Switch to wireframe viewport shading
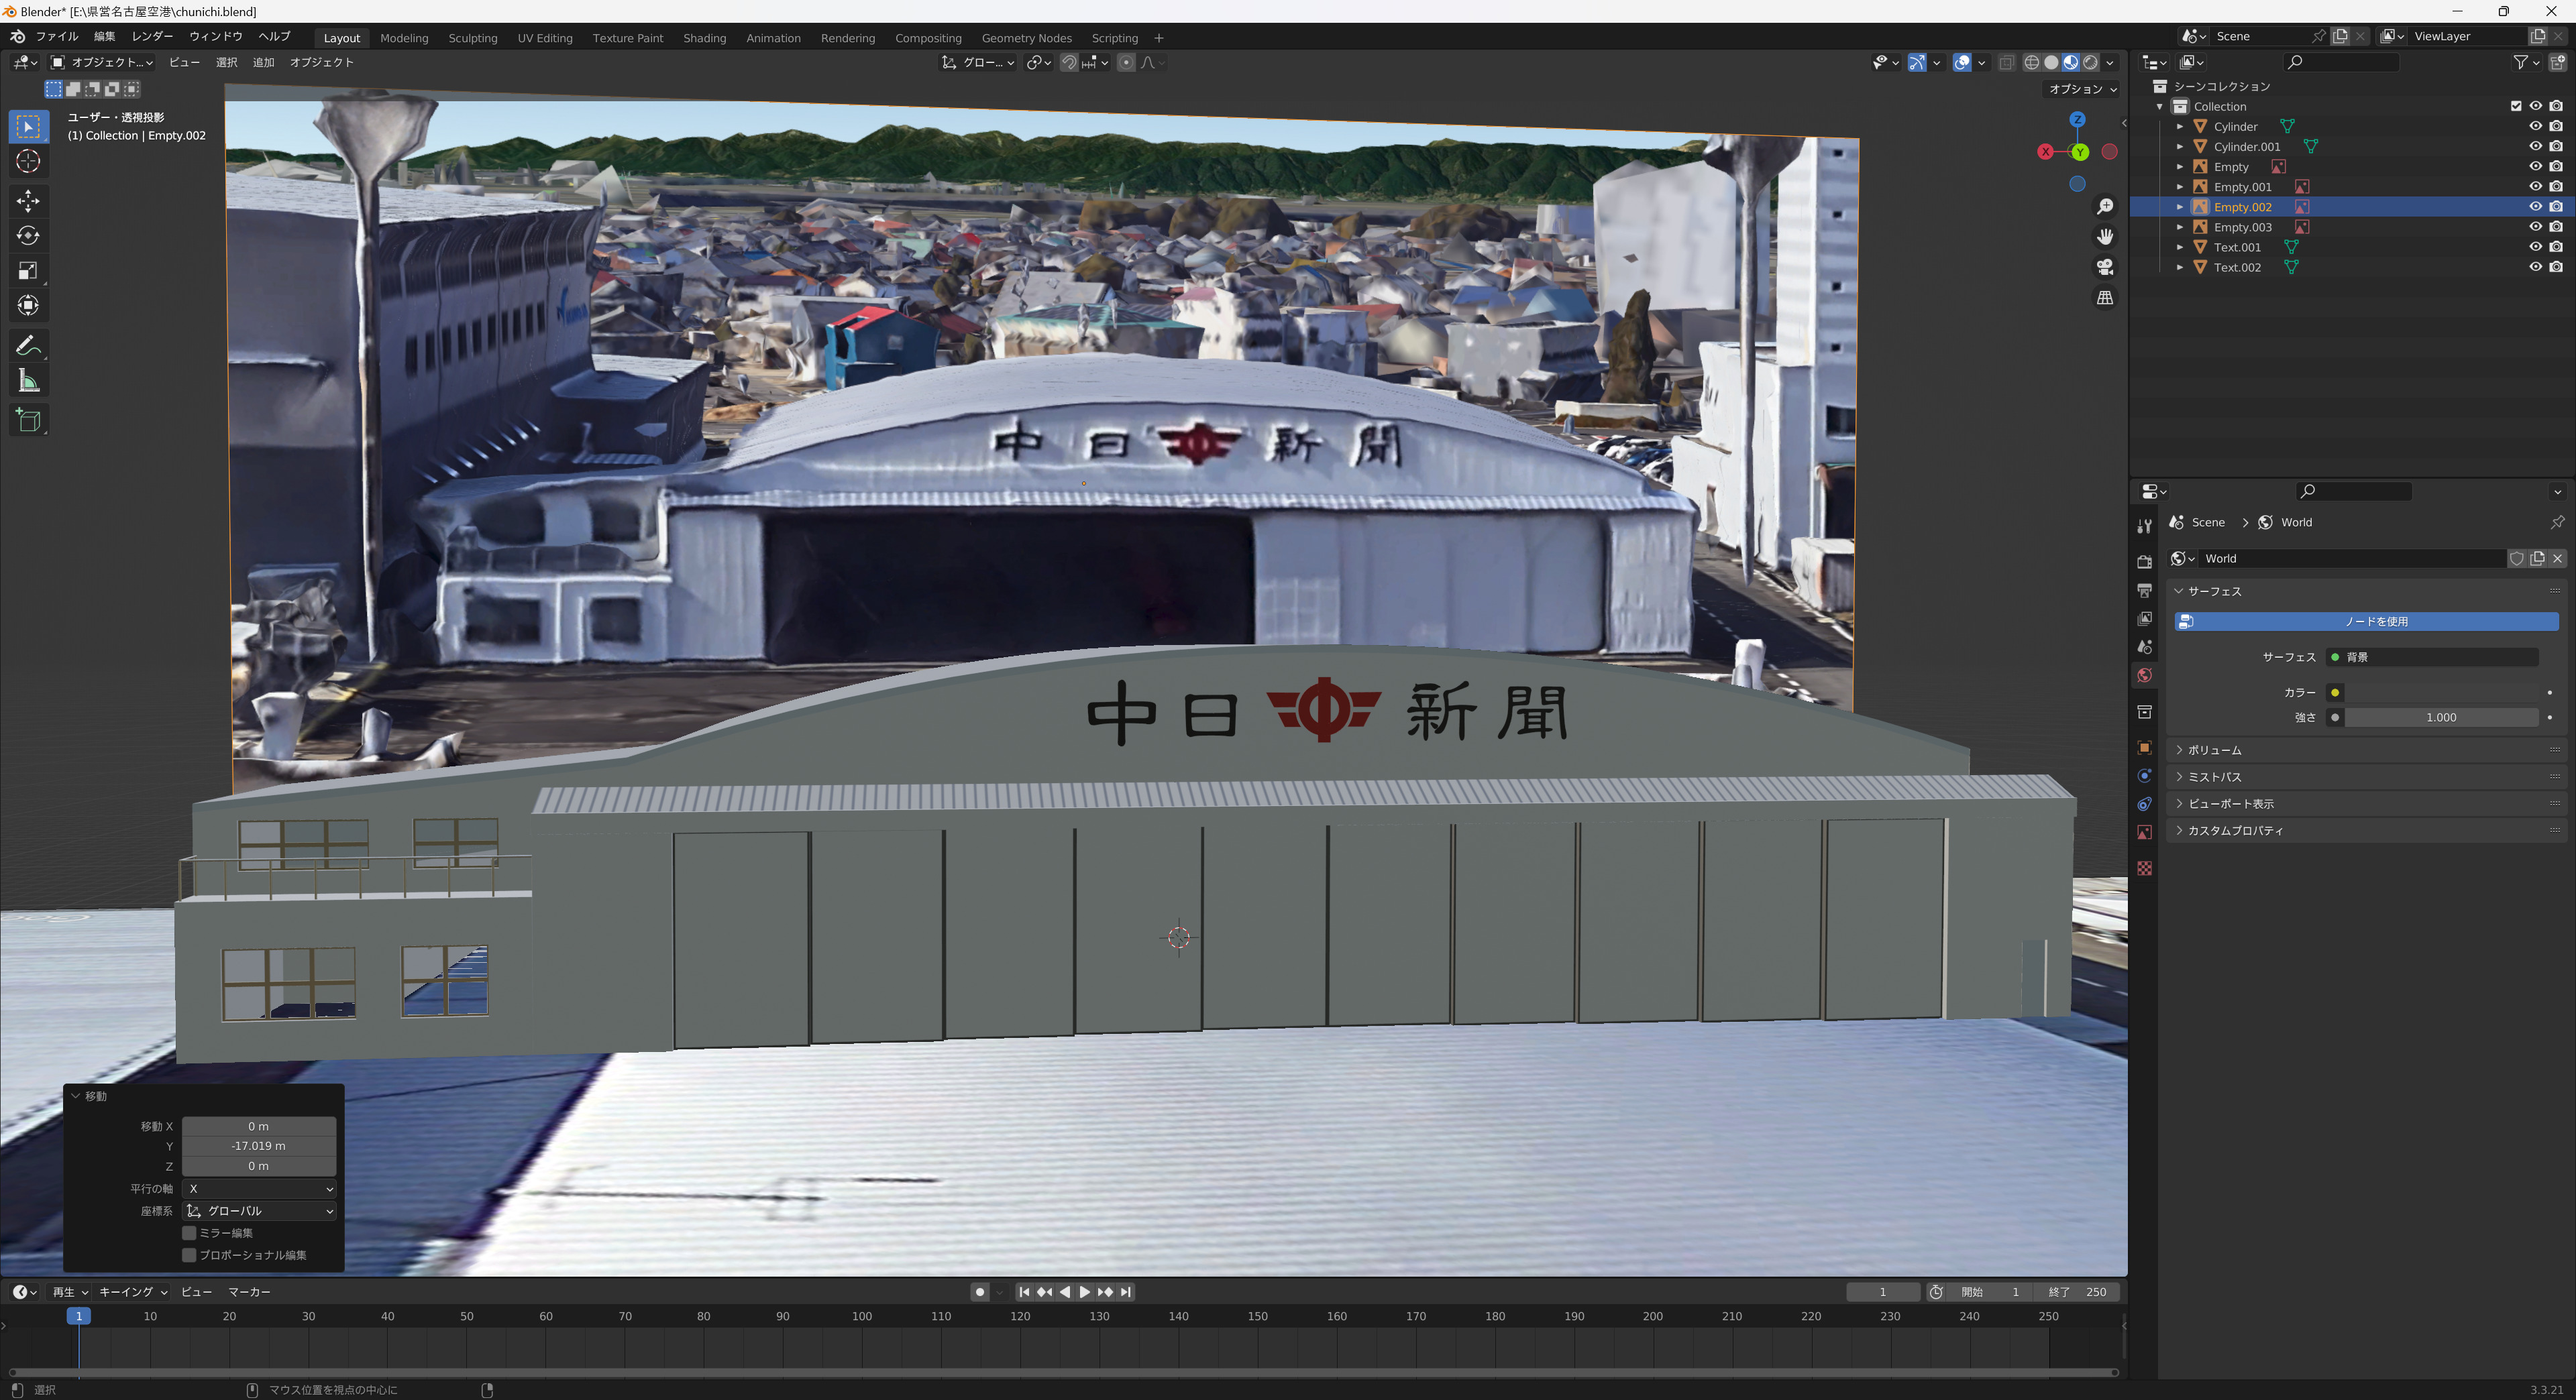The image size is (2576, 1400). pos(2031,62)
